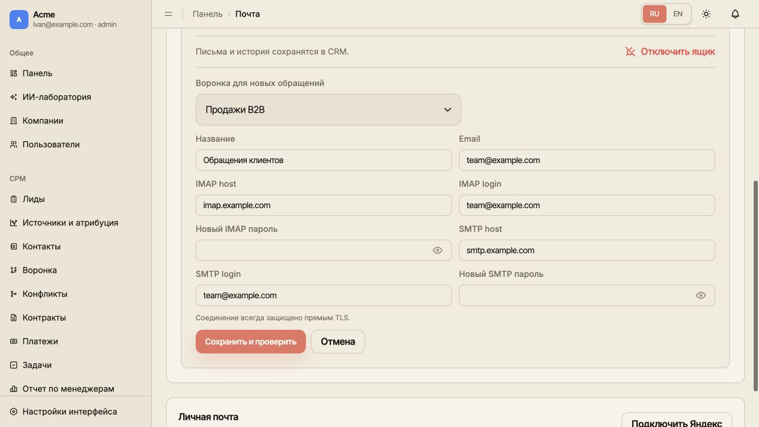Reveal the new SMTP password

(x=701, y=295)
